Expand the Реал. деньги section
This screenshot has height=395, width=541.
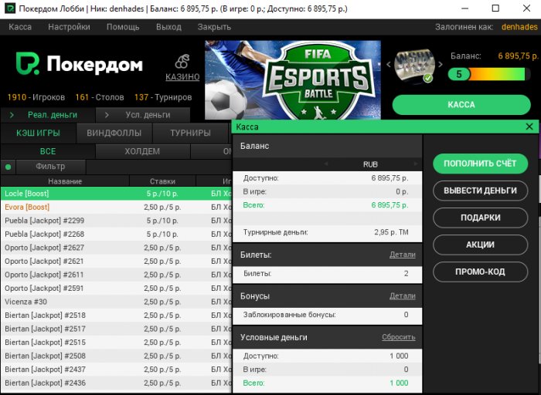coord(48,115)
